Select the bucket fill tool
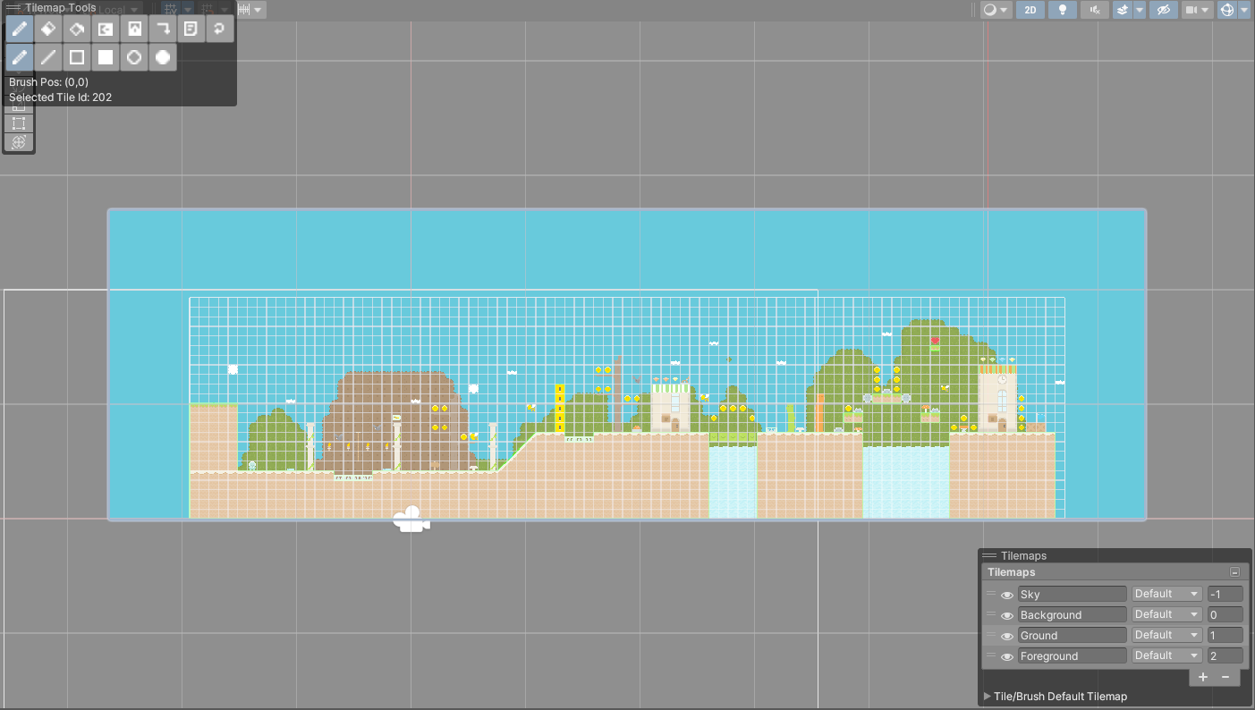 point(77,29)
